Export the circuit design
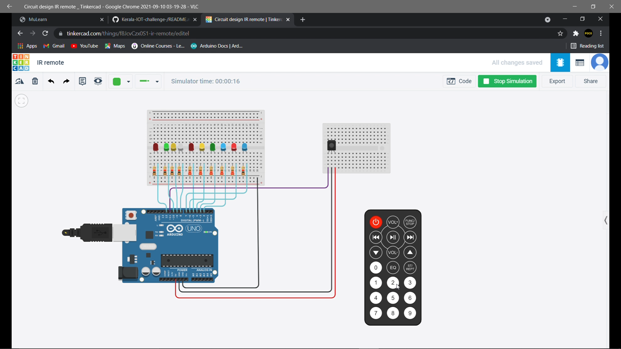Viewport: 621px width, 349px height. click(557, 81)
